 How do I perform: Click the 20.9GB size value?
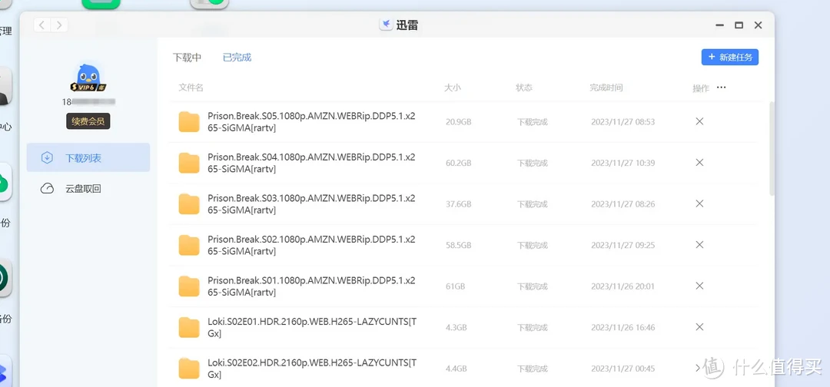[x=458, y=122]
